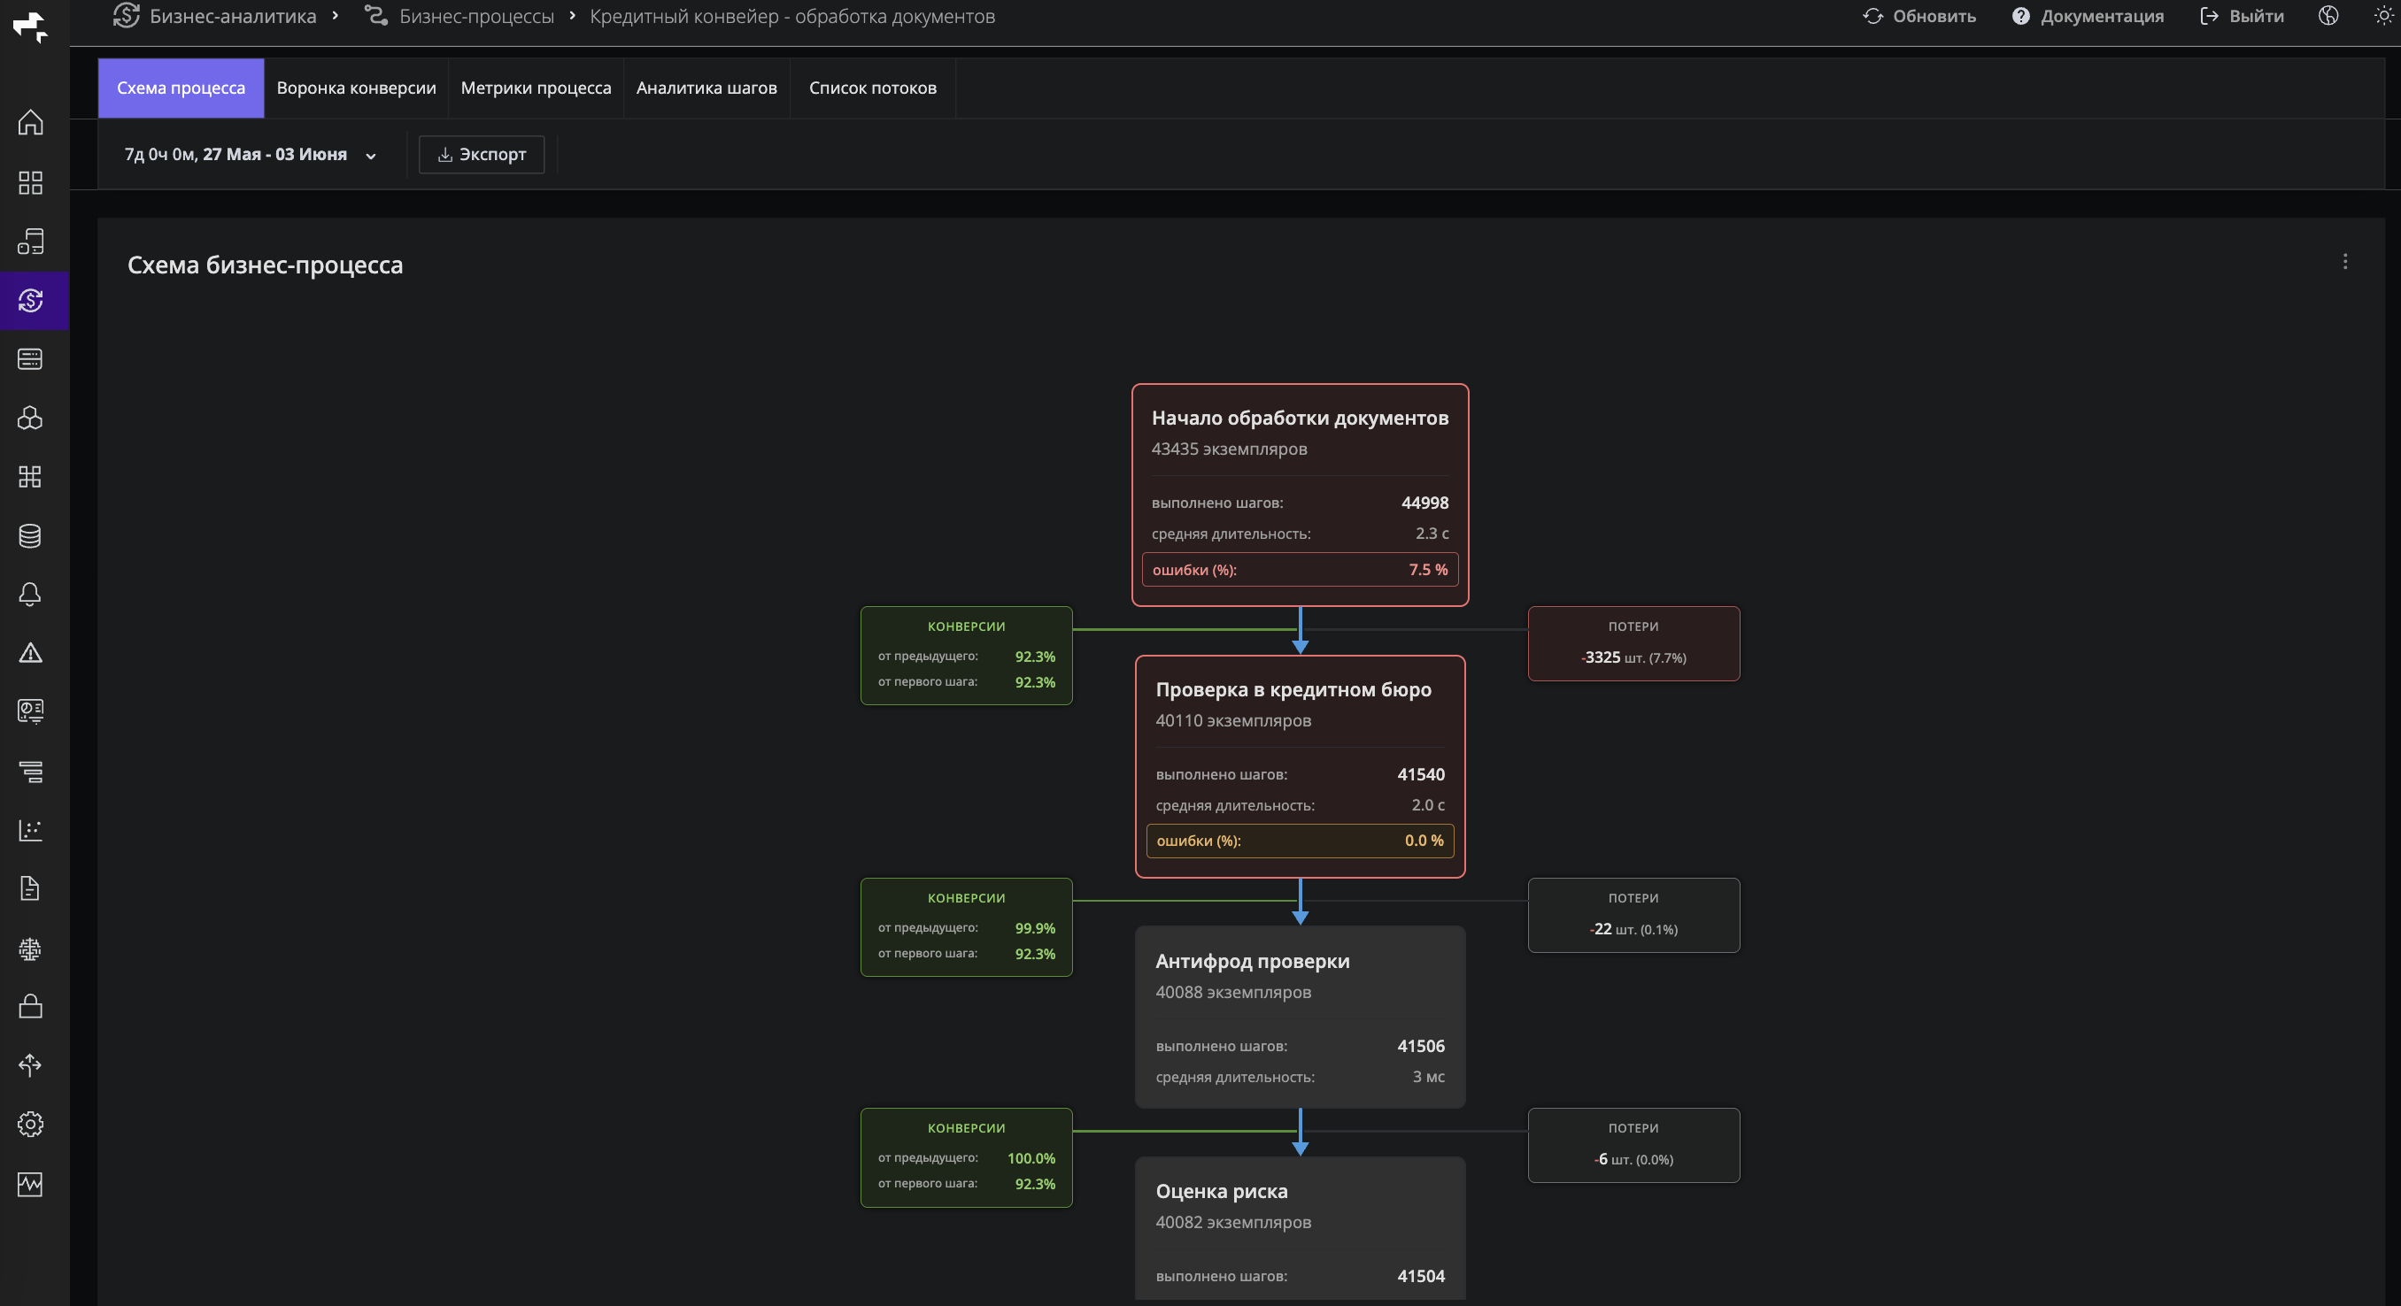Open the routing arrows icon in the sidebar
Viewport: 2401px width, 1306px height.
pyautogui.click(x=31, y=1065)
